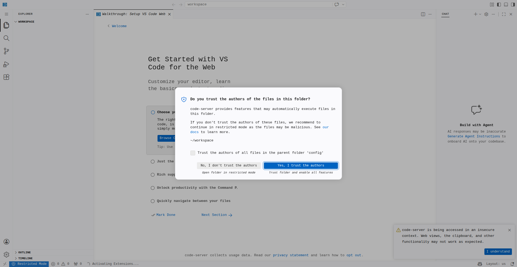This screenshot has width=517, height=267.
Task: Expand the Outline section
Action: (x=24, y=252)
